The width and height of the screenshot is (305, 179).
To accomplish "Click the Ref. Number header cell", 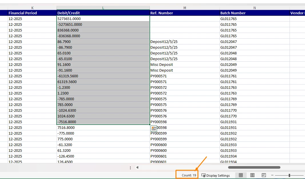I will coord(185,13).
